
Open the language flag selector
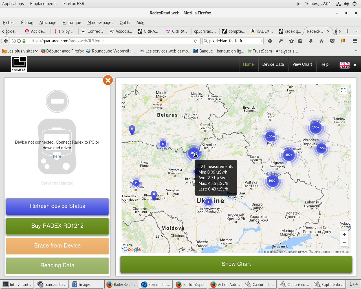[348, 65]
